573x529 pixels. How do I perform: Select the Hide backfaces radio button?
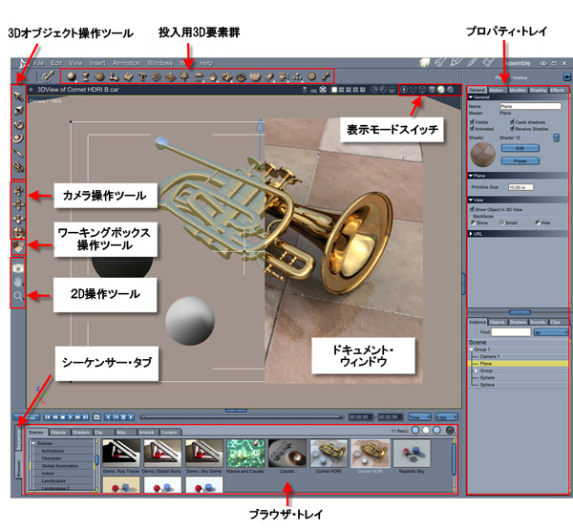pos(538,222)
